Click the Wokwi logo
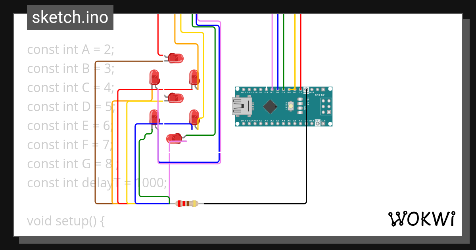Image resolution: width=476 pixels, height=250 pixels. click(422, 218)
